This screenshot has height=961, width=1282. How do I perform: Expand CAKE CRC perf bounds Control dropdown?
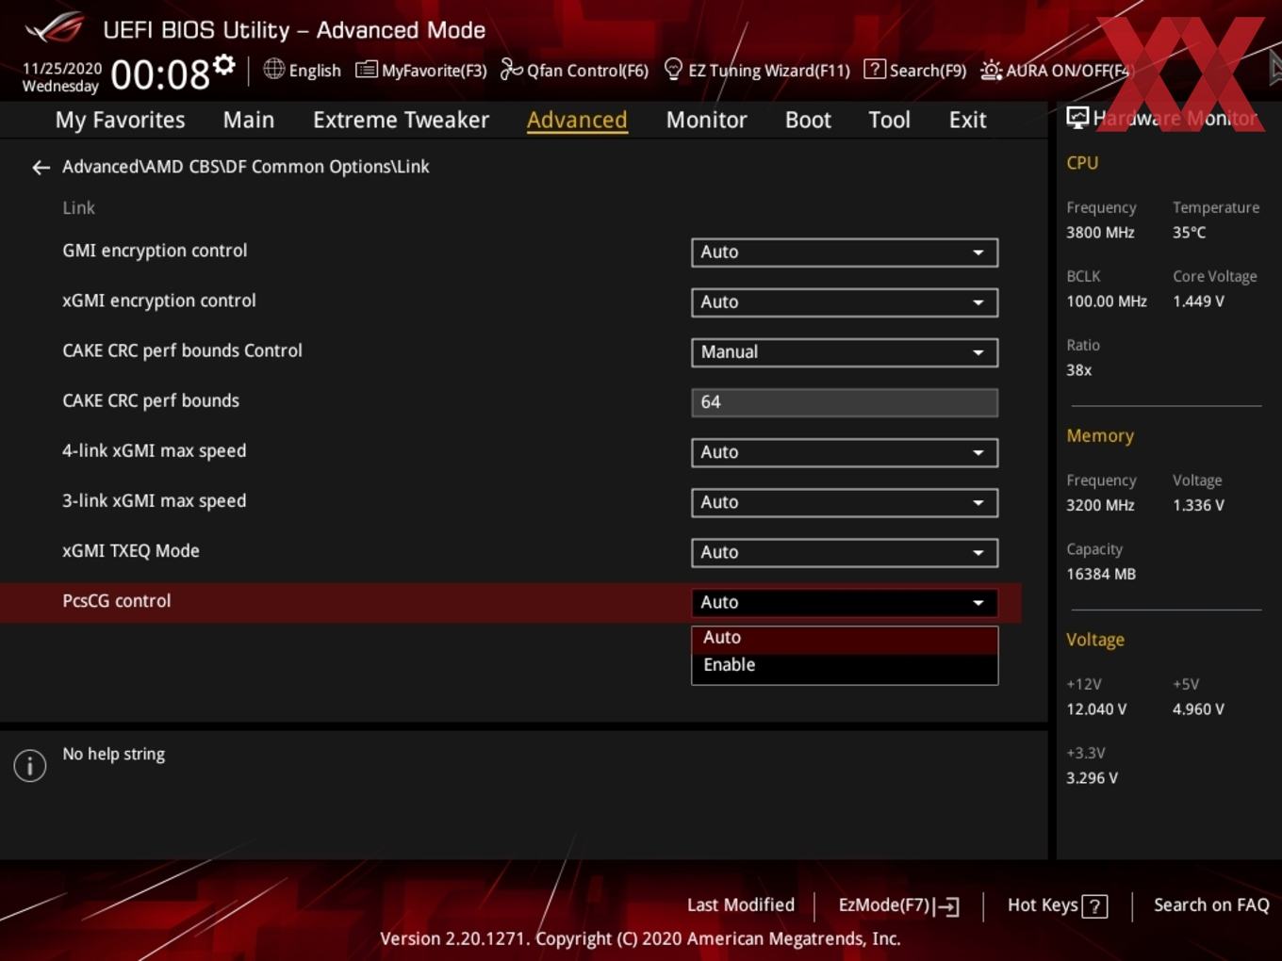[845, 352]
